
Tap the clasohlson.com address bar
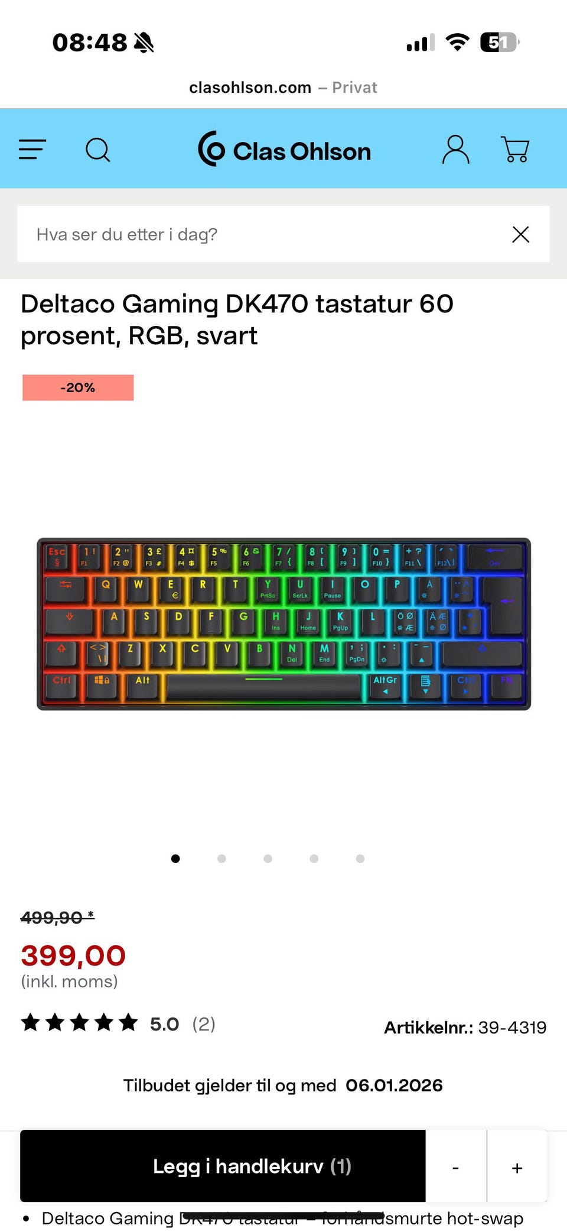[283, 88]
